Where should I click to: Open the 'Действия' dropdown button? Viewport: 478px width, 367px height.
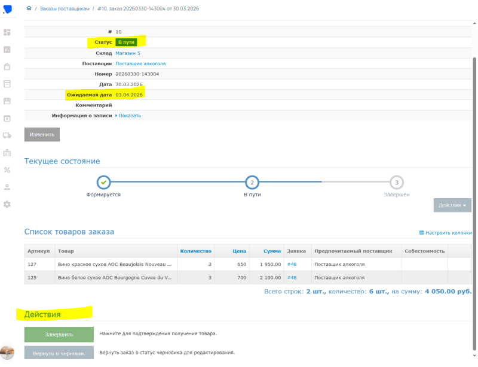452,205
